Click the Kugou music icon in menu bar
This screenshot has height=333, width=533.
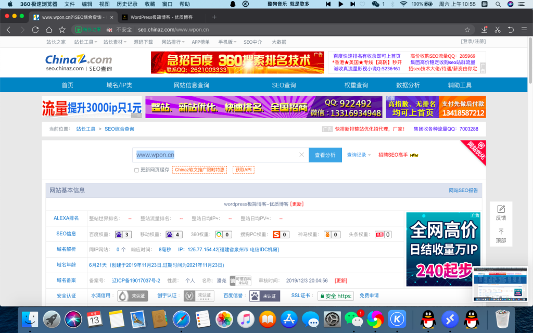pos(245,4)
